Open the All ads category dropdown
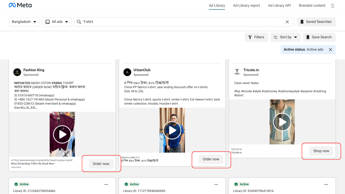Viewport: 345px width, 194px height. (57, 22)
